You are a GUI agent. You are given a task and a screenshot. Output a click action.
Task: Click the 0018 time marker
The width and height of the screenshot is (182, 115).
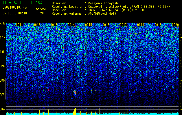[x=141, y=25]
